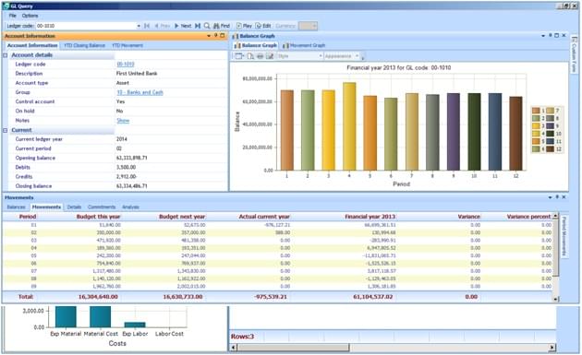Collapse the Account details section
Image resolution: width=582 pixels, height=355 pixels.
(6, 54)
